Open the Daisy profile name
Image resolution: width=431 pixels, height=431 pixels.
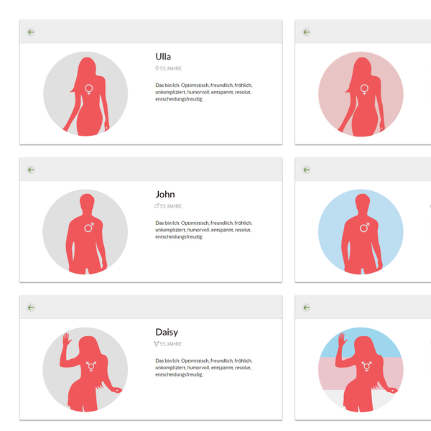coord(167,333)
